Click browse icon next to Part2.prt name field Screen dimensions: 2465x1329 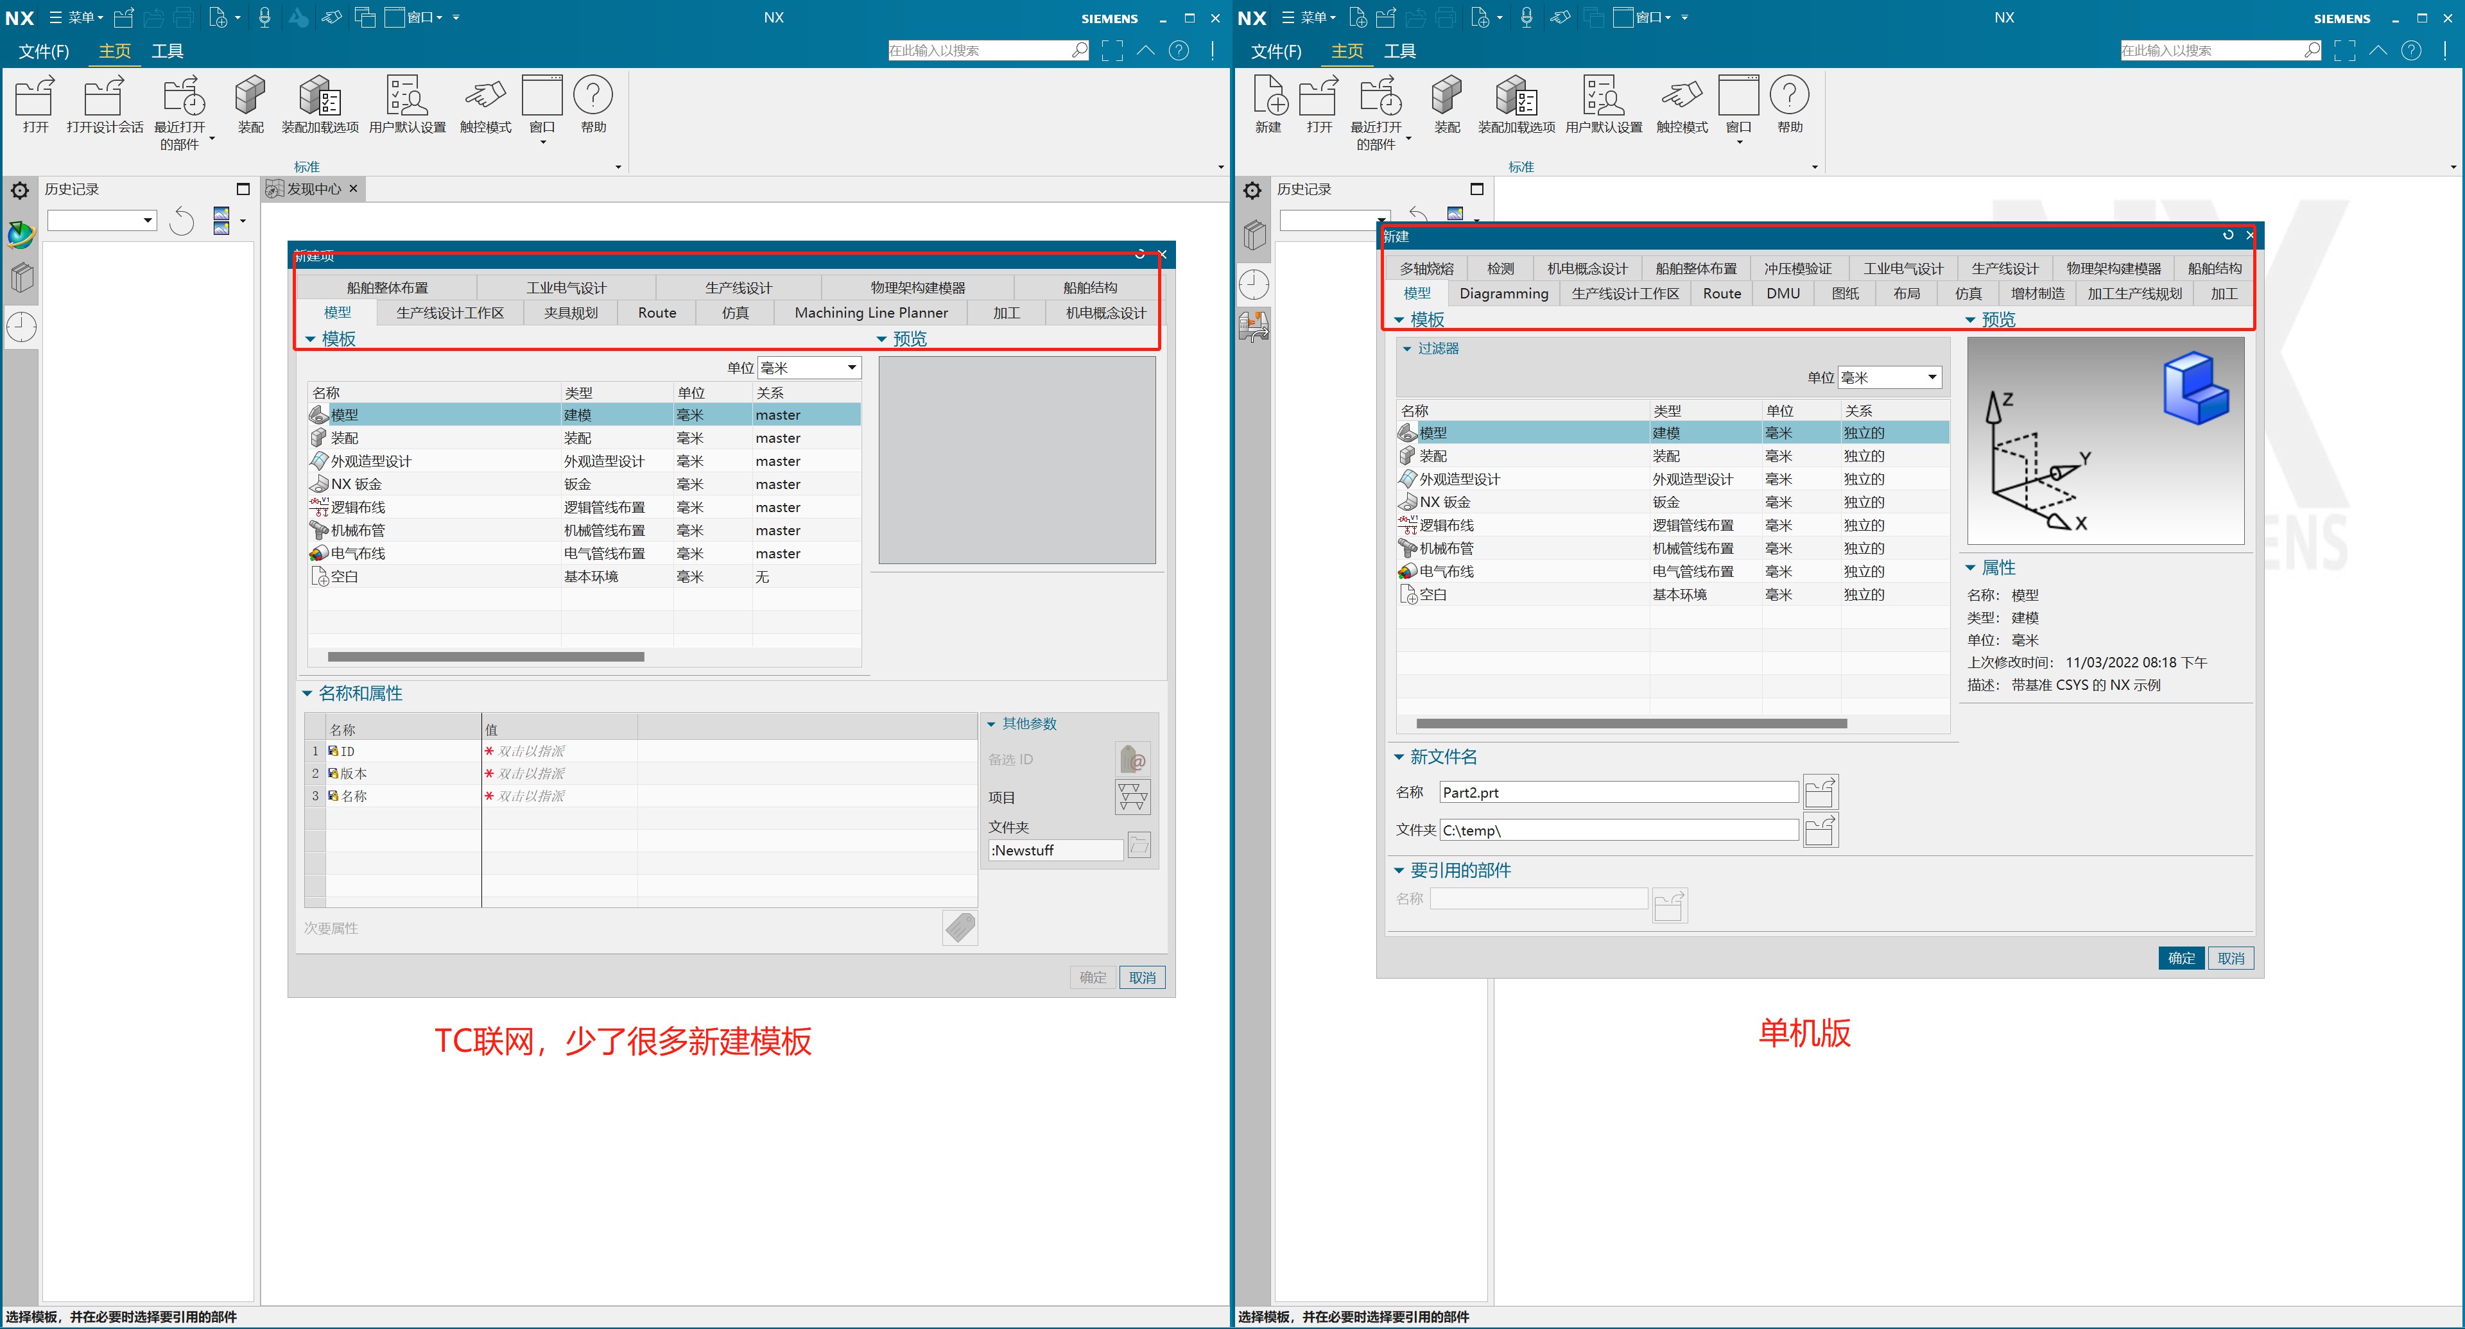click(1820, 793)
